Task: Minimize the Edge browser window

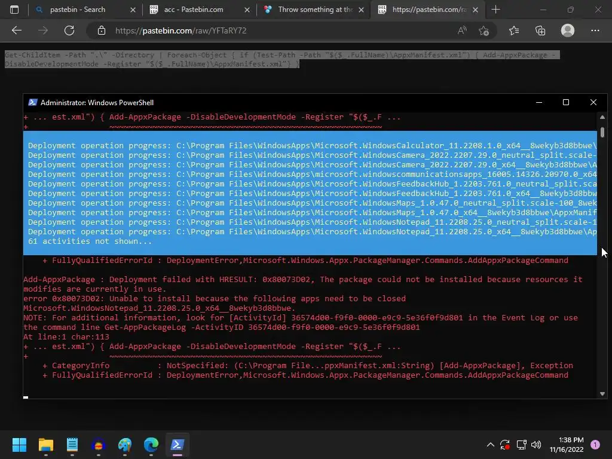Action: click(x=543, y=10)
